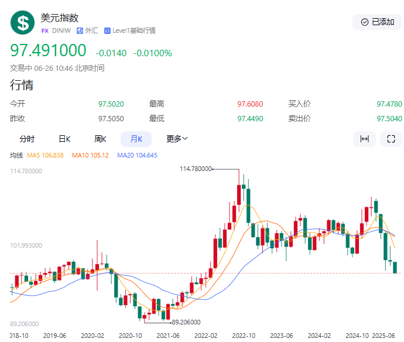Image resolution: width=404 pixels, height=342 pixels.
Task: Click the 今开 value 97.5020
Action: click(111, 104)
